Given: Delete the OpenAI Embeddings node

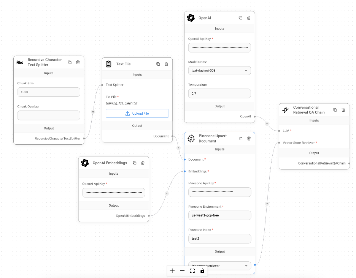Looking at the screenshot, I should (143, 163).
